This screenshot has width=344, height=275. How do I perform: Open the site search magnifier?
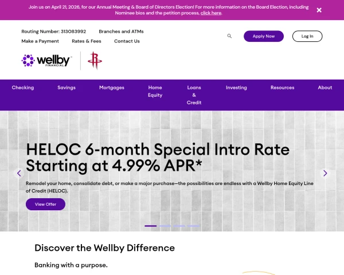point(229,36)
